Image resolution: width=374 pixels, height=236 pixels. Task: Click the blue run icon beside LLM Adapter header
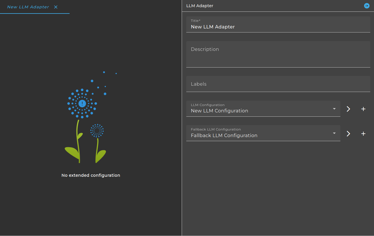(367, 6)
